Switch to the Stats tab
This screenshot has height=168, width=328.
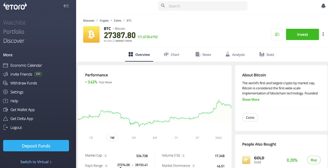[x=267, y=54]
